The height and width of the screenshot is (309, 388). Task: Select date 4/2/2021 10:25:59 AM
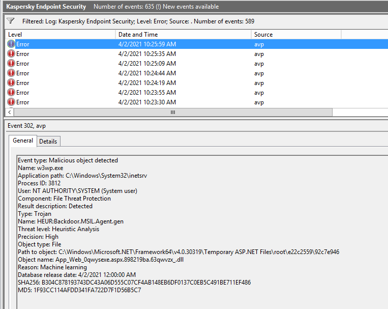pyautogui.click(x=147, y=44)
